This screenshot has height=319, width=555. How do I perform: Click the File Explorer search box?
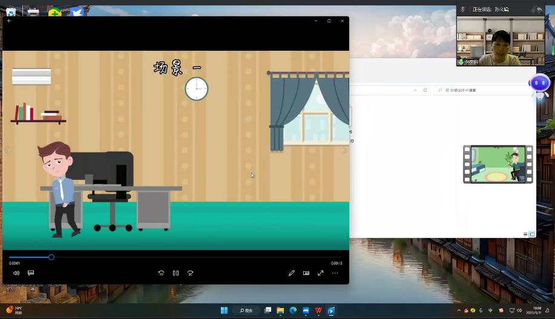484,90
